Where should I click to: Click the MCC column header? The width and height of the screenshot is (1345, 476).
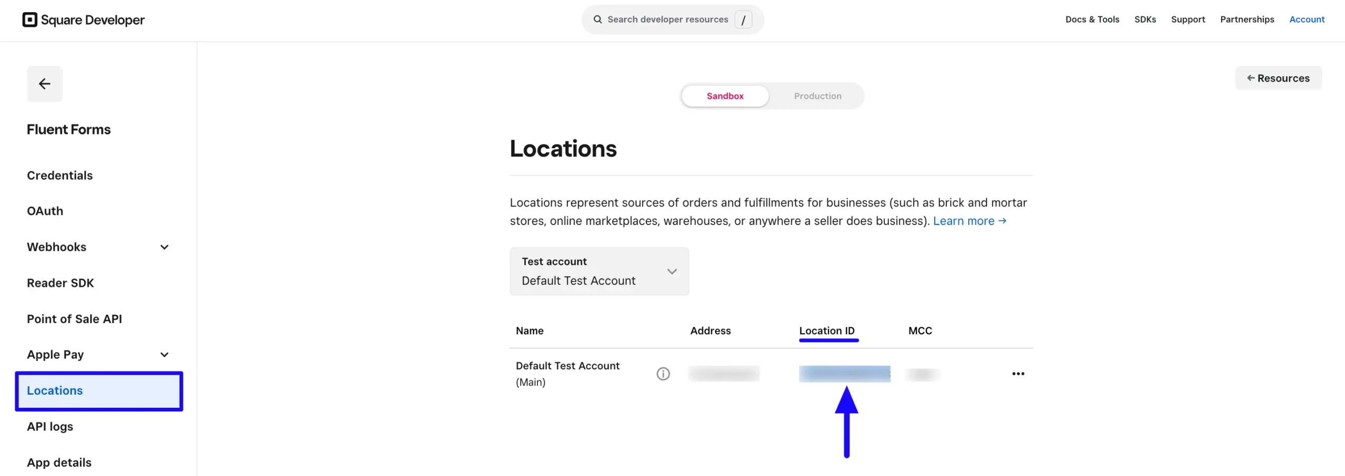coord(920,331)
